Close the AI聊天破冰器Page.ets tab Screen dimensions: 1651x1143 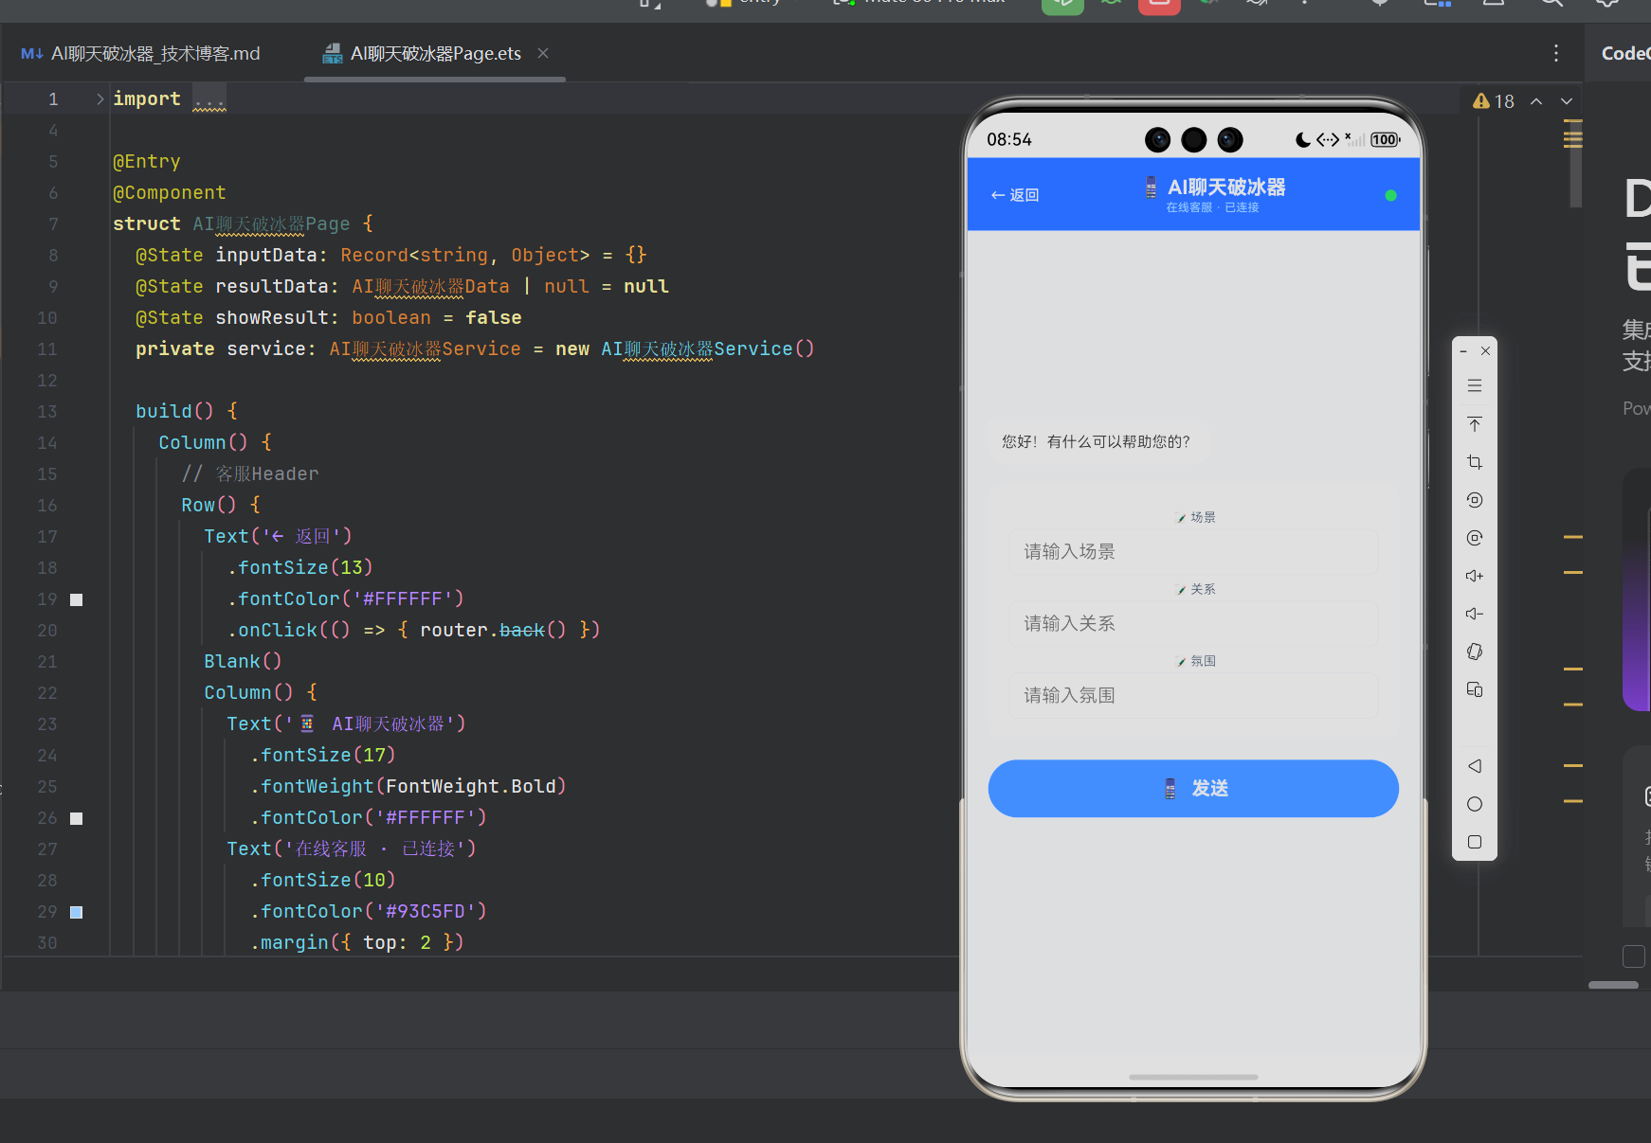pos(543,53)
